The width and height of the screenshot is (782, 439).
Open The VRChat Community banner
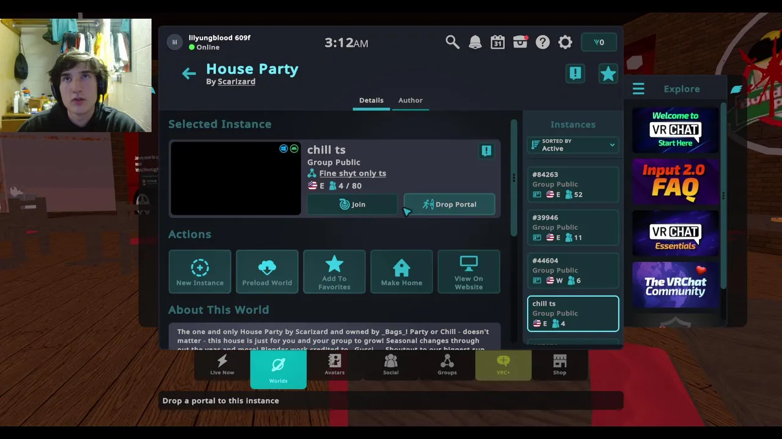click(x=675, y=285)
